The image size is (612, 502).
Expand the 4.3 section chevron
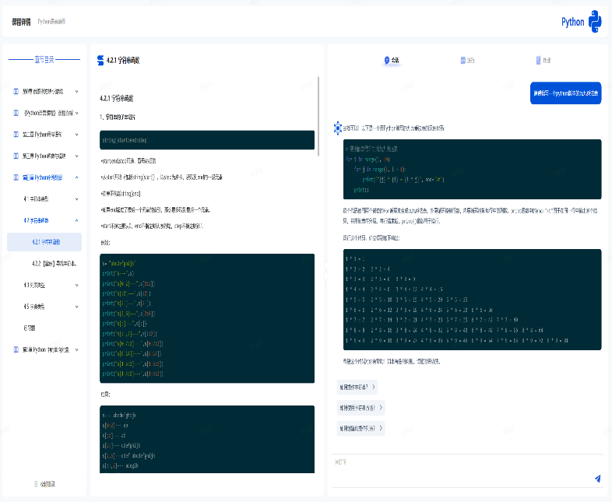coord(76,285)
